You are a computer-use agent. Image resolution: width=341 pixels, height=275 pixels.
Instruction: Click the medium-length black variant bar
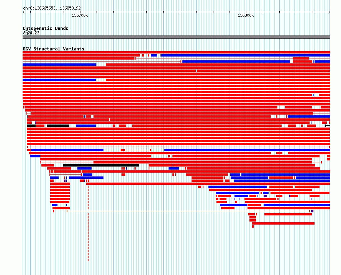click(58, 126)
